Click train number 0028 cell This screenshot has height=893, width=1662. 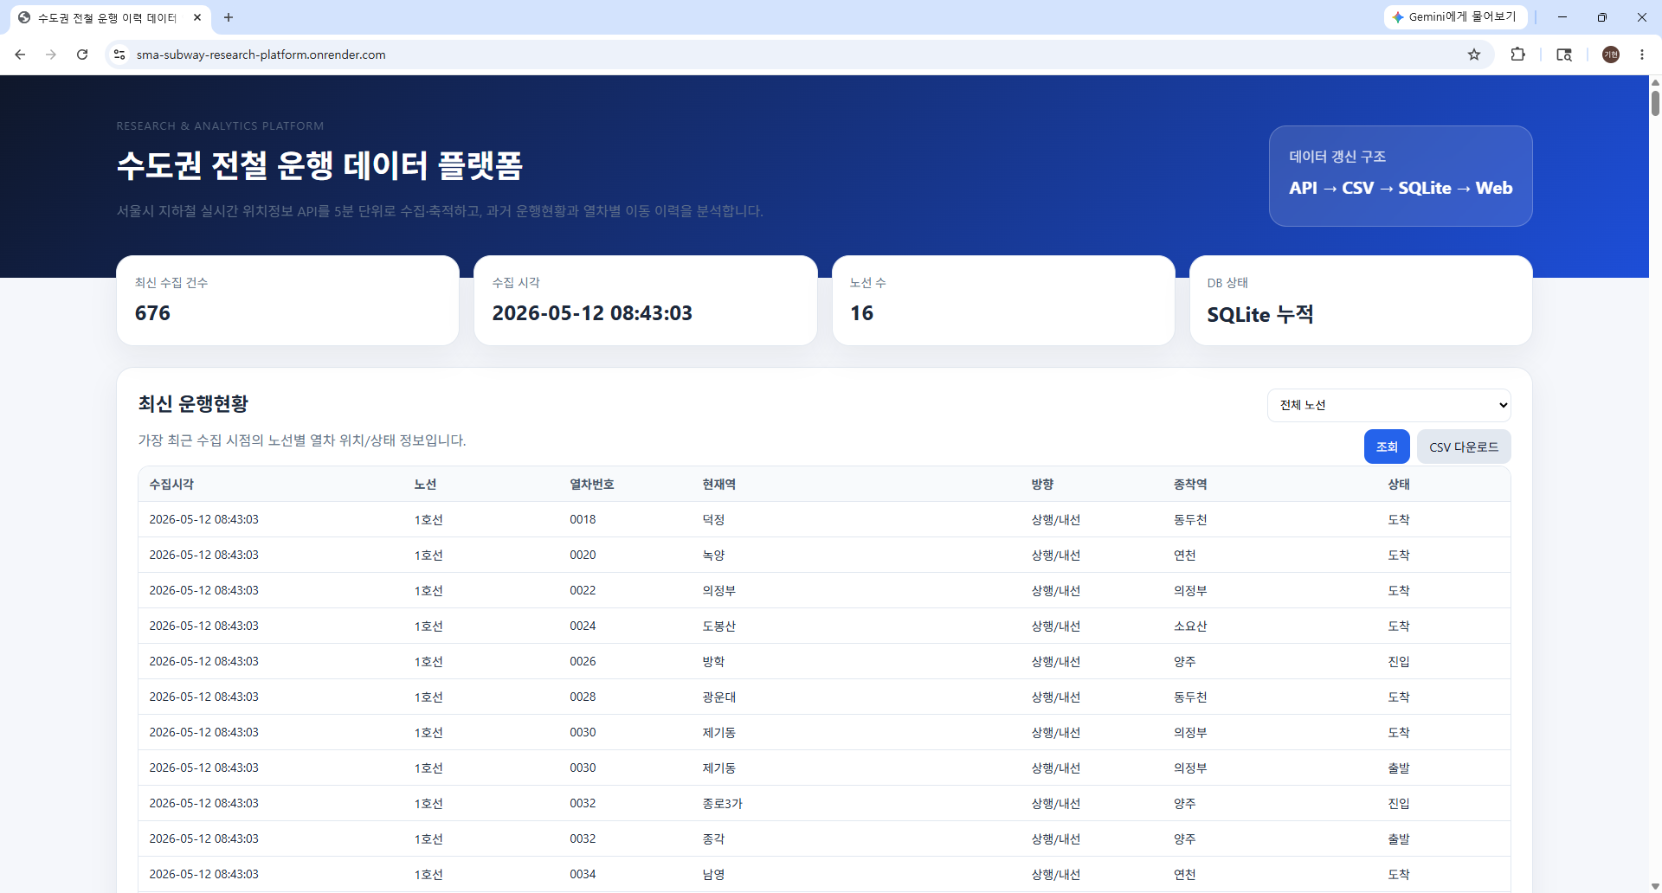pyautogui.click(x=583, y=697)
